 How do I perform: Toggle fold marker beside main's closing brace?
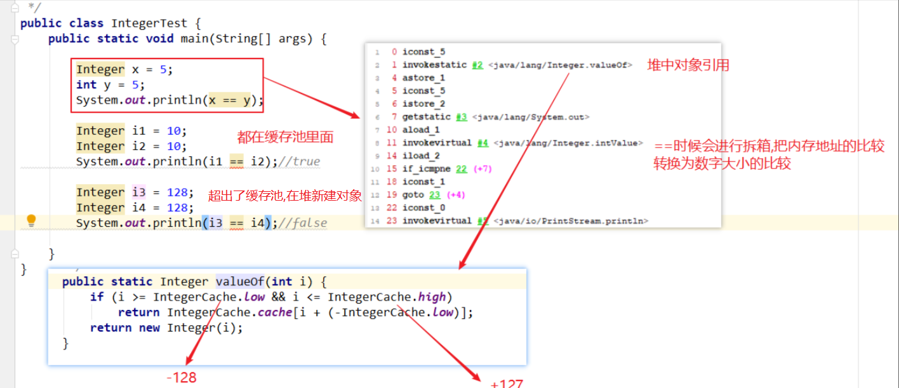coord(15,254)
